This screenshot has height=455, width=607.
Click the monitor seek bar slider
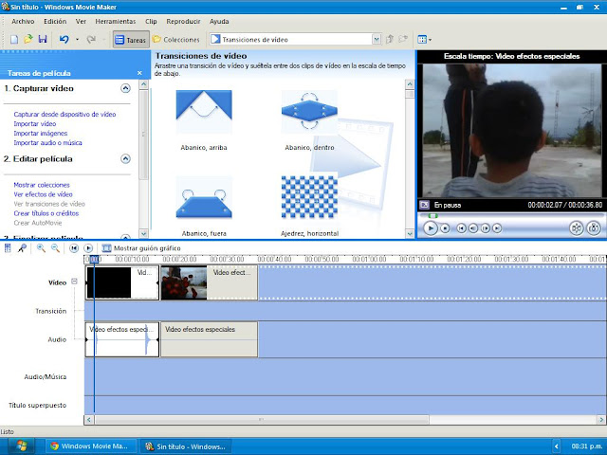pos(432,216)
